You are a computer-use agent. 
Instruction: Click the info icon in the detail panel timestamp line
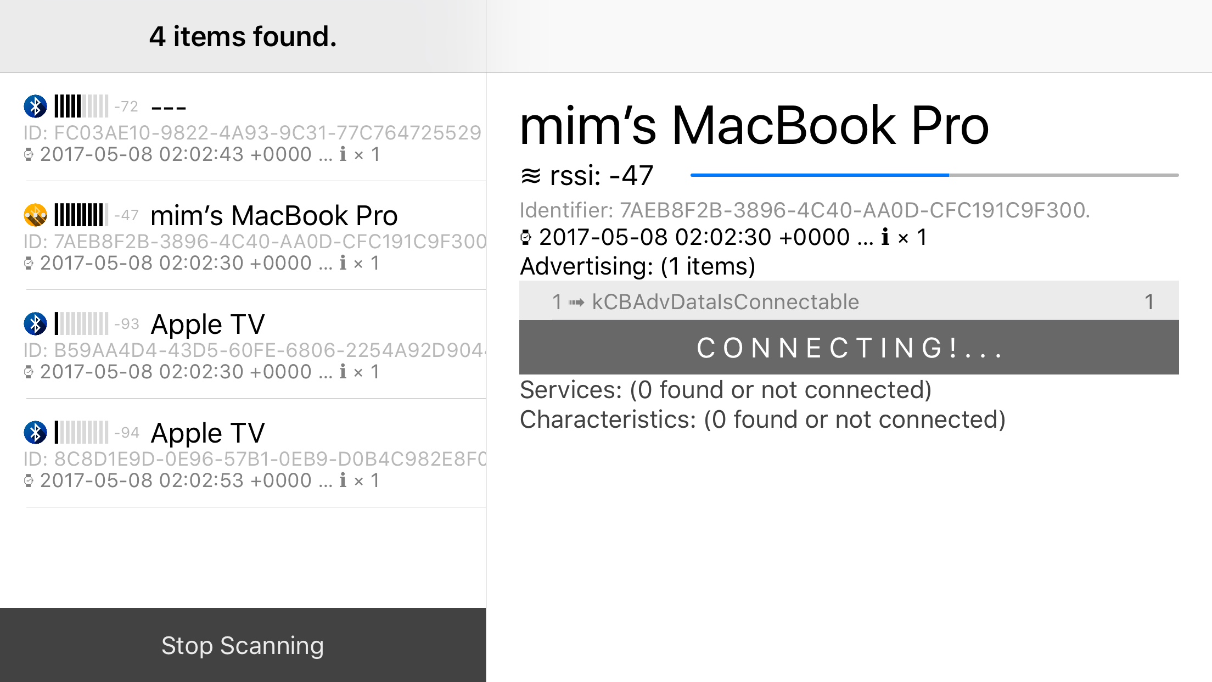(x=885, y=237)
